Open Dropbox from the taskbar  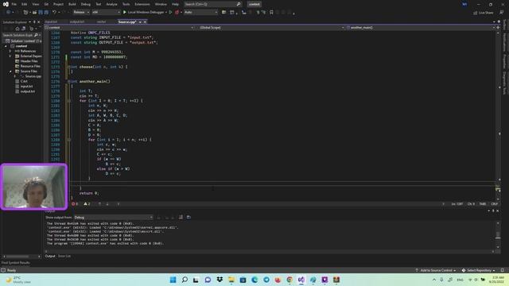[220, 280]
